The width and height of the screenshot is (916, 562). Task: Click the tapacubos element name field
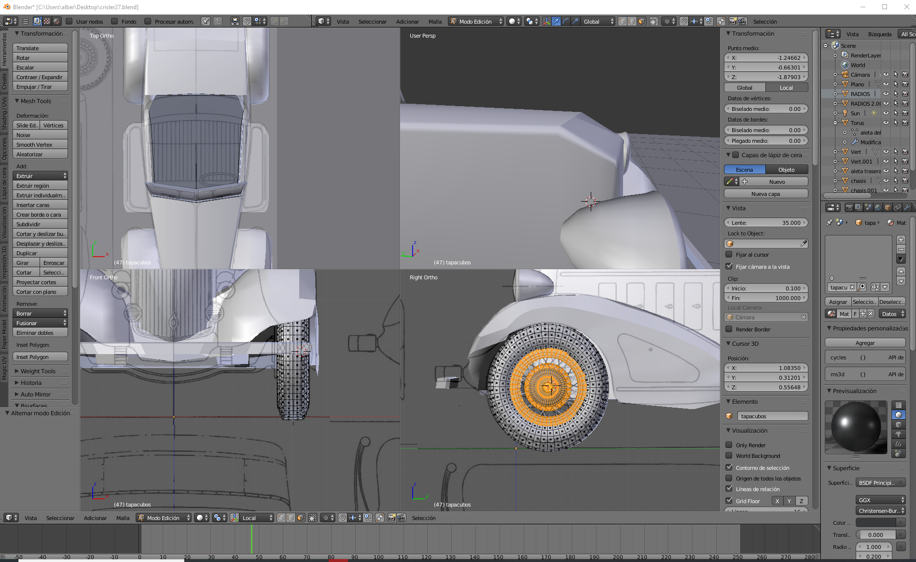click(x=772, y=416)
